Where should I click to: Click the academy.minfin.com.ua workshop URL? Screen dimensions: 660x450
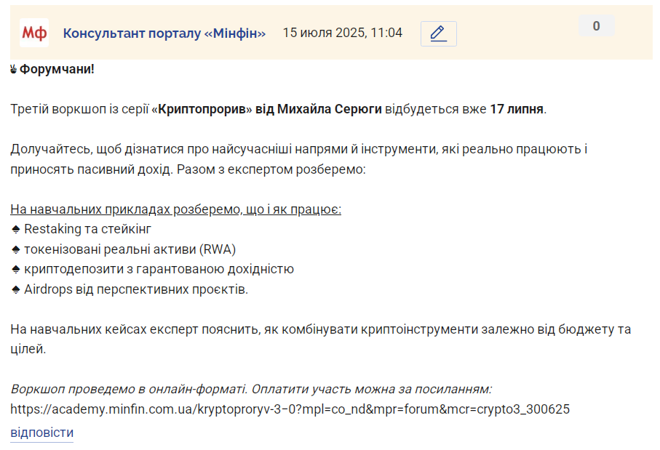click(290, 409)
